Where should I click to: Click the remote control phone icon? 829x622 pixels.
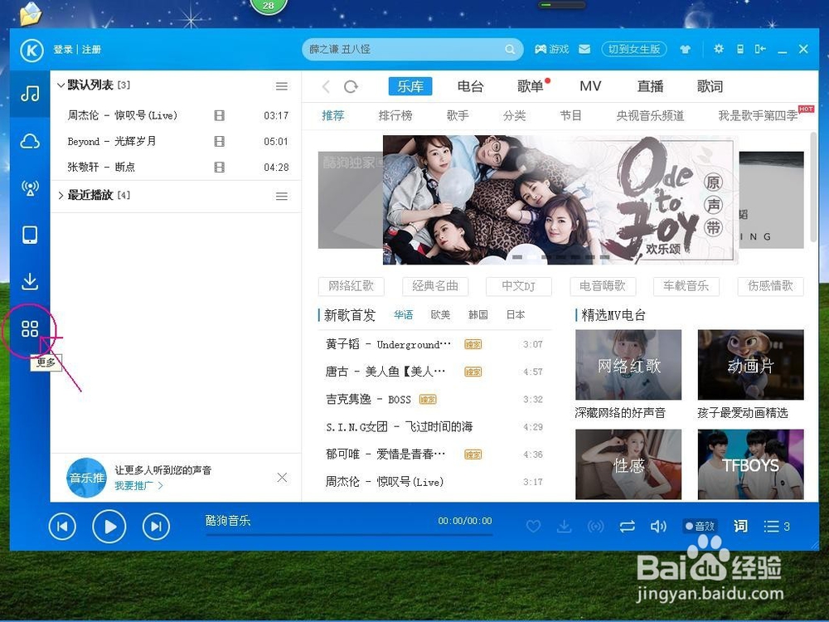click(740, 49)
